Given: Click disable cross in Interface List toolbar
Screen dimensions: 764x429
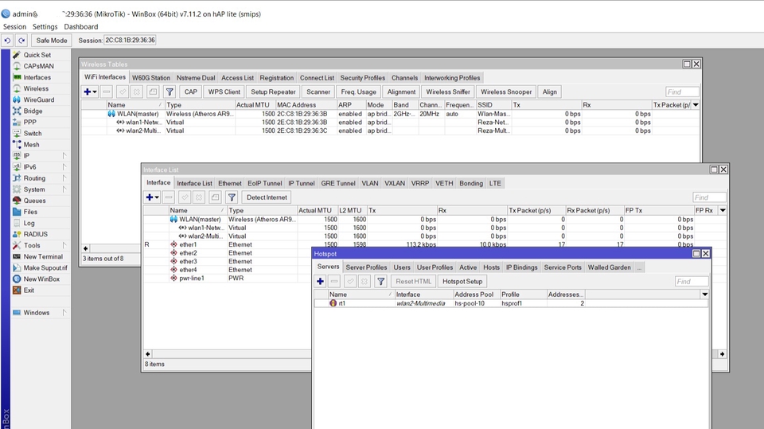Looking at the screenshot, I should pos(199,197).
